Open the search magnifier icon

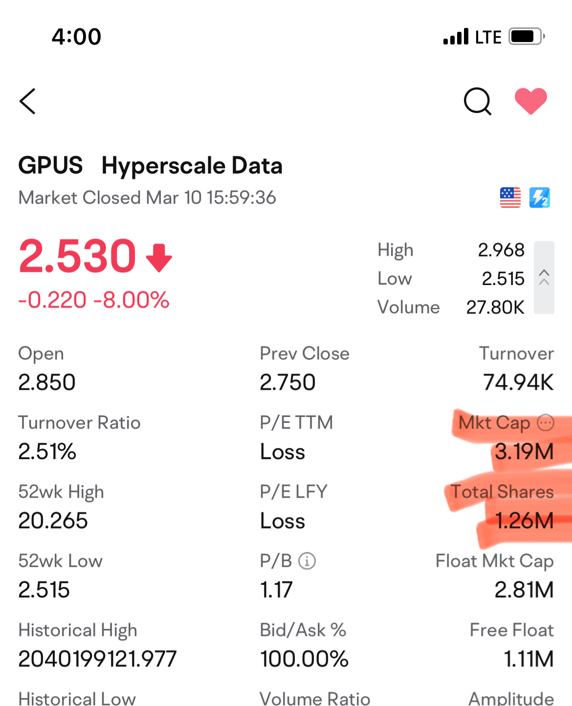478,101
